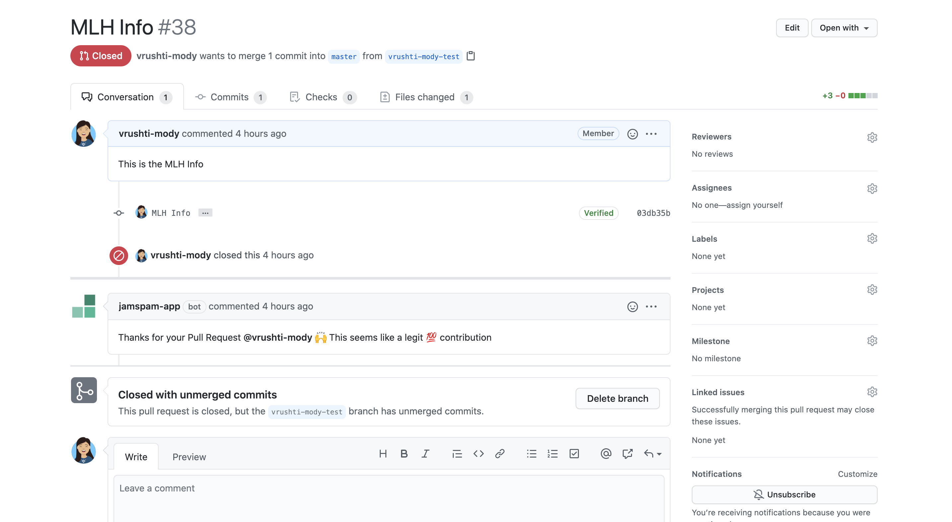Insert heading using the H toolbar icon
This screenshot has width=952, height=522.
click(383, 454)
